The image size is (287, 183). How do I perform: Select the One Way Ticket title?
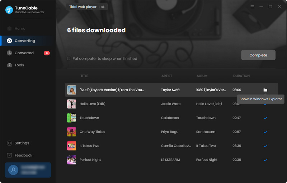(92, 132)
